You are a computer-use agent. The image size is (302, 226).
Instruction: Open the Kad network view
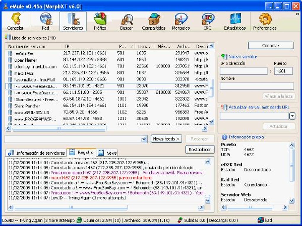[46, 21]
